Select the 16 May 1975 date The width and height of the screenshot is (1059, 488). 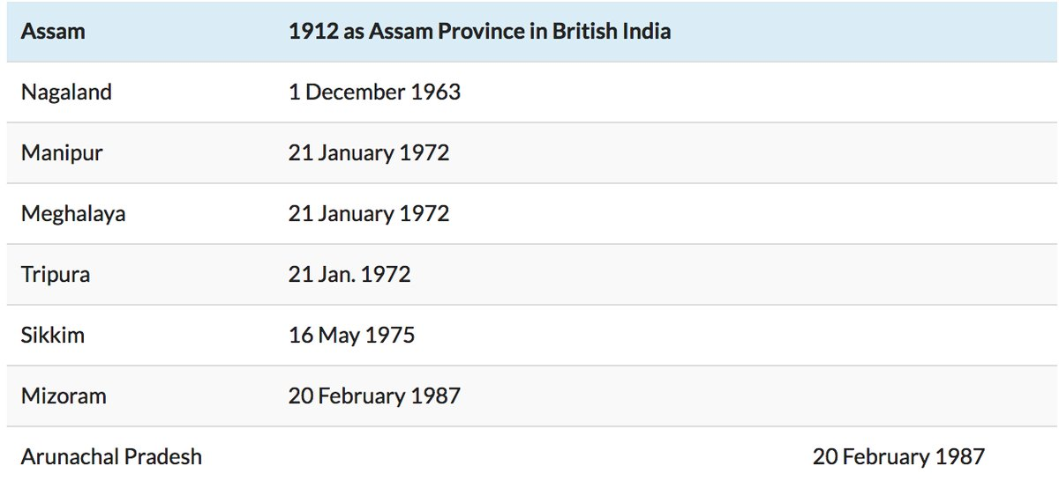tap(351, 335)
